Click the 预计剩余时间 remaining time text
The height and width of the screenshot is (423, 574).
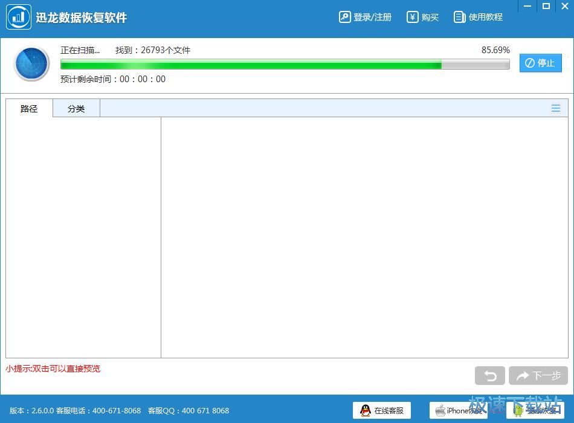click(113, 79)
